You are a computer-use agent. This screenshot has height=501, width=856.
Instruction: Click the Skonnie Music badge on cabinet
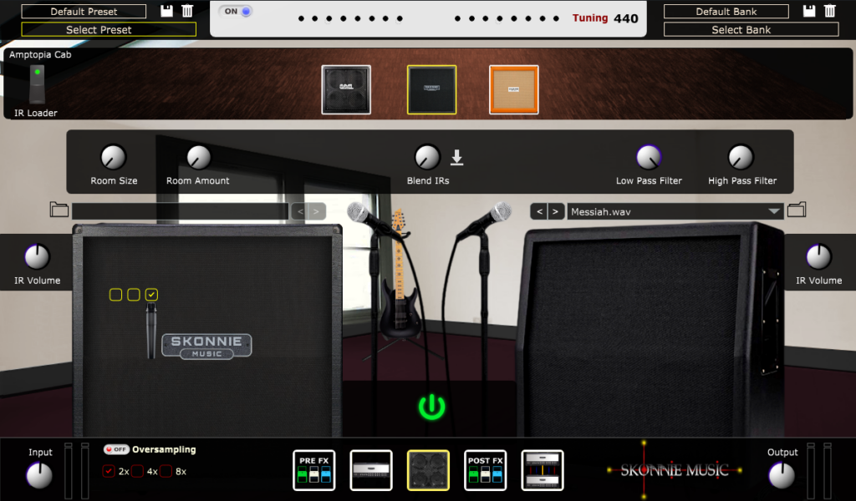point(207,347)
